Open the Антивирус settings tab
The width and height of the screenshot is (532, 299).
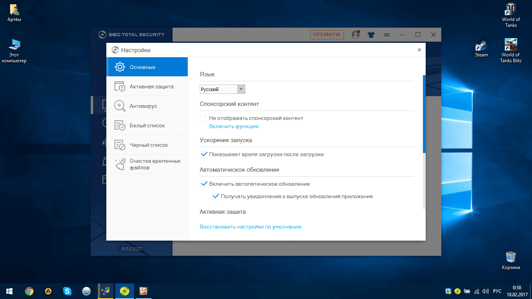click(x=147, y=106)
